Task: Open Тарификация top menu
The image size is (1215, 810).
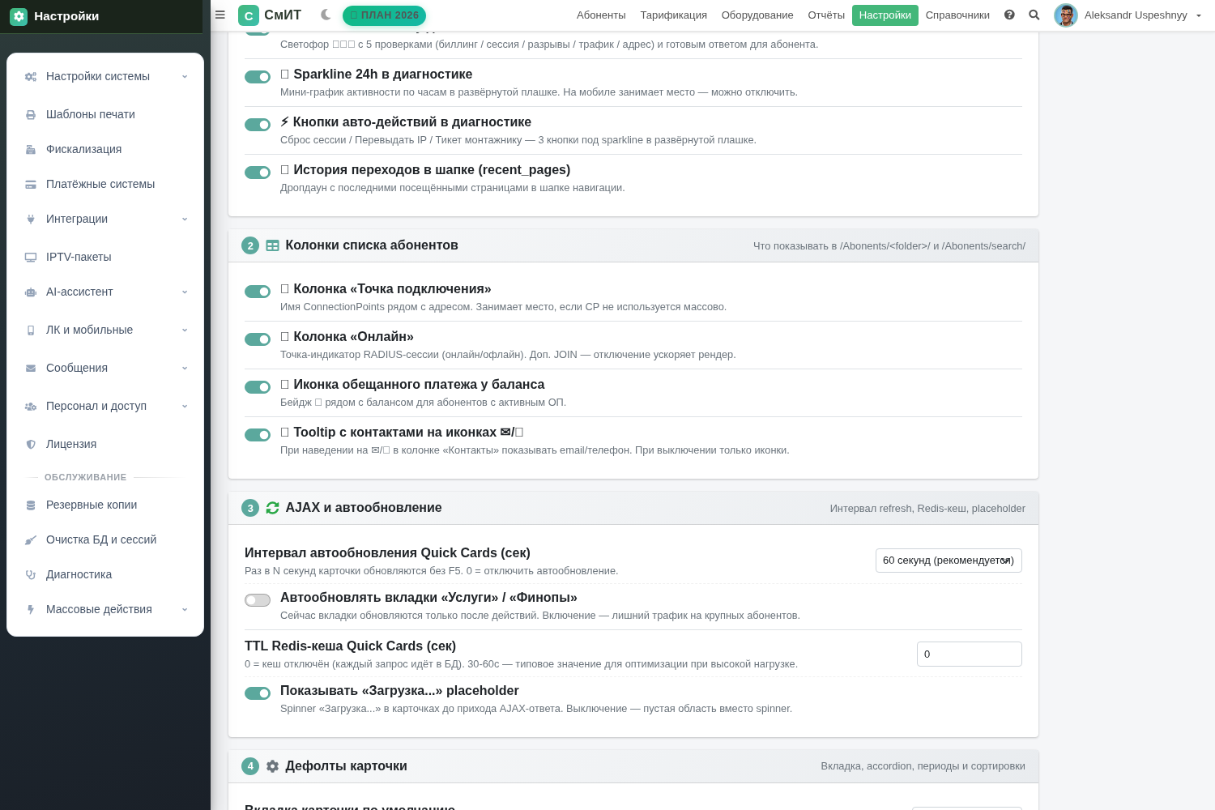Action: coord(674,15)
